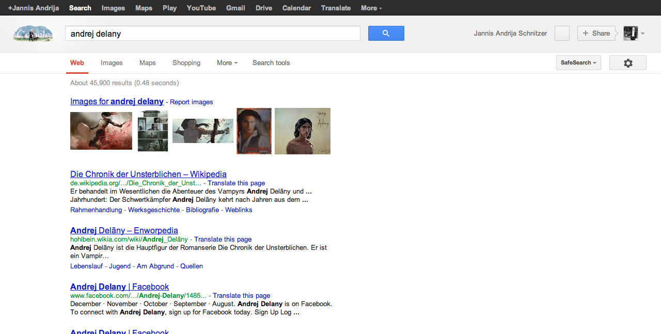This screenshot has height=334, width=661.
Task: Open the Am Abgrund sitelink
Action: tap(155, 266)
